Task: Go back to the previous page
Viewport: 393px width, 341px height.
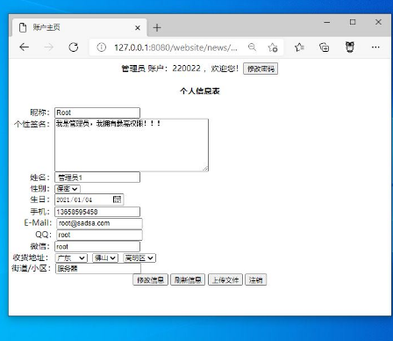Action: (x=24, y=47)
